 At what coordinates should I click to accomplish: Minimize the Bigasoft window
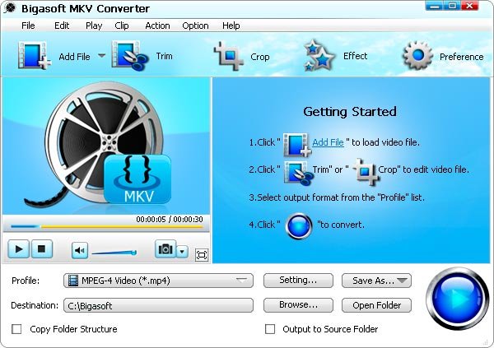(x=435, y=6)
